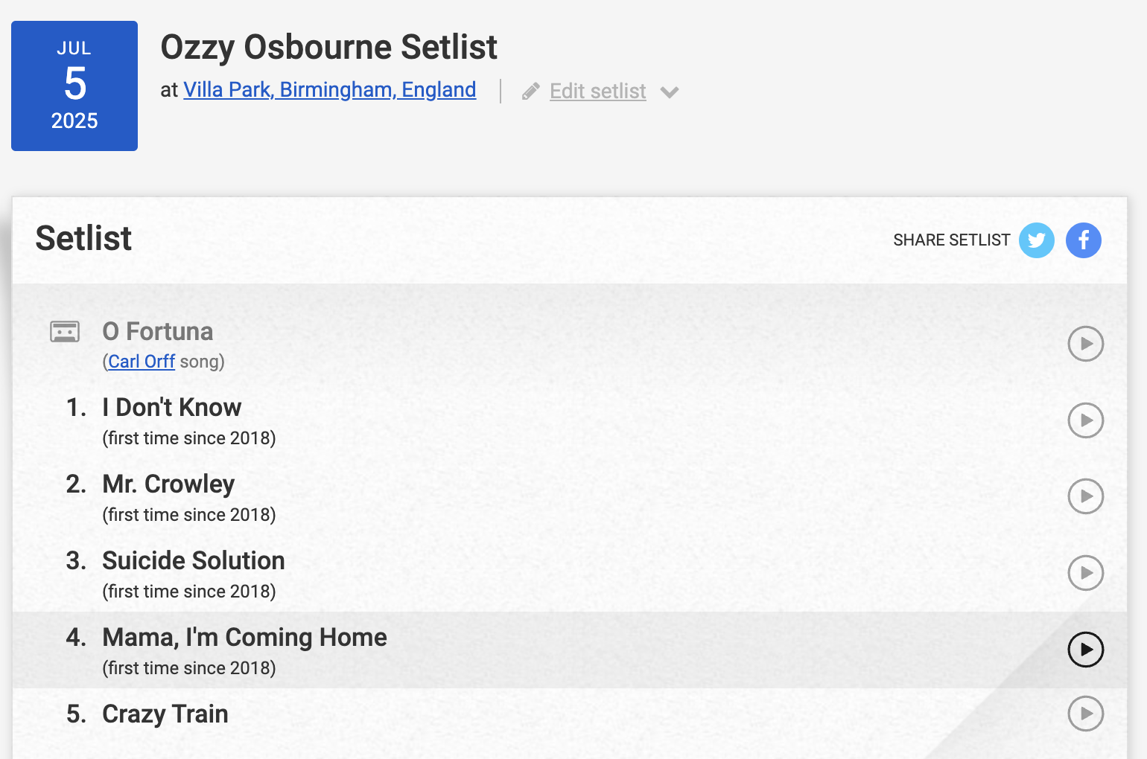Click the pencil edit icon
This screenshot has height=759, width=1147.
pyautogui.click(x=530, y=92)
